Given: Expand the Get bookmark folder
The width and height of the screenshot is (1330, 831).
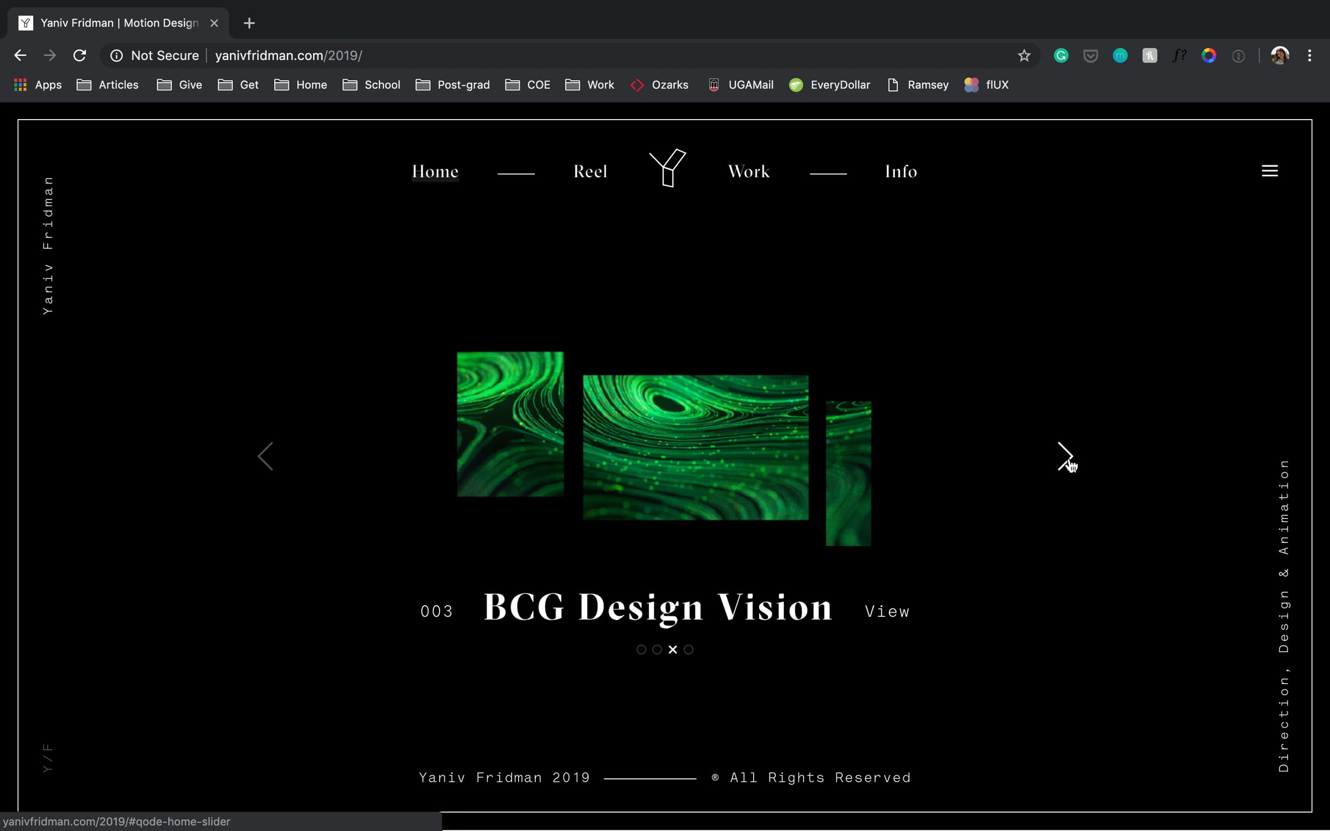Looking at the screenshot, I should pyautogui.click(x=238, y=85).
